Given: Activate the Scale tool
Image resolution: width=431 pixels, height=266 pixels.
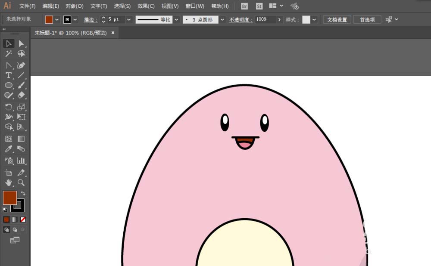Looking at the screenshot, I should pos(21,107).
